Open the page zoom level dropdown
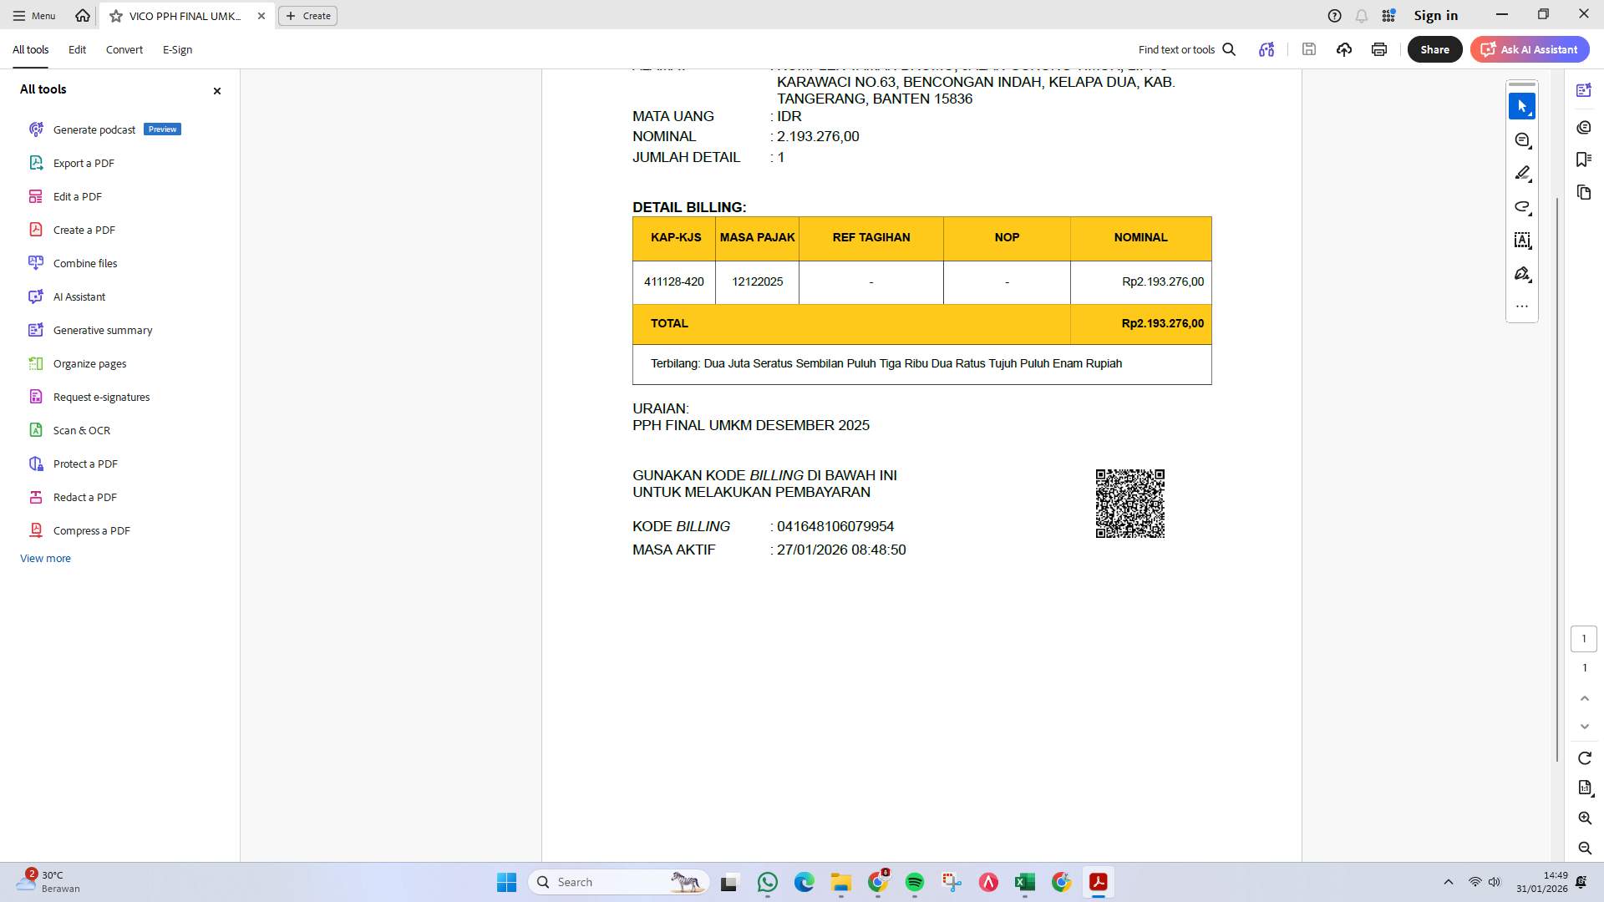Image resolution: width=1604 pixels, height=902 pixels. click(x=1584, y=788)
